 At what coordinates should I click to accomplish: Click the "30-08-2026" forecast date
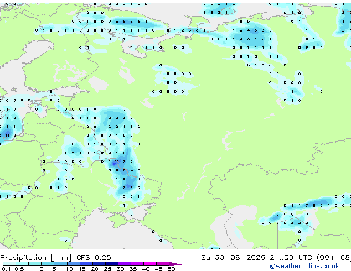pos(240,258)
